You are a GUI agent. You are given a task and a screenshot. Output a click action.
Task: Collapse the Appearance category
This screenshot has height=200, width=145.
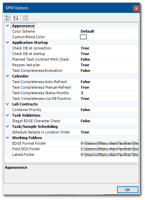click(8, 26)
